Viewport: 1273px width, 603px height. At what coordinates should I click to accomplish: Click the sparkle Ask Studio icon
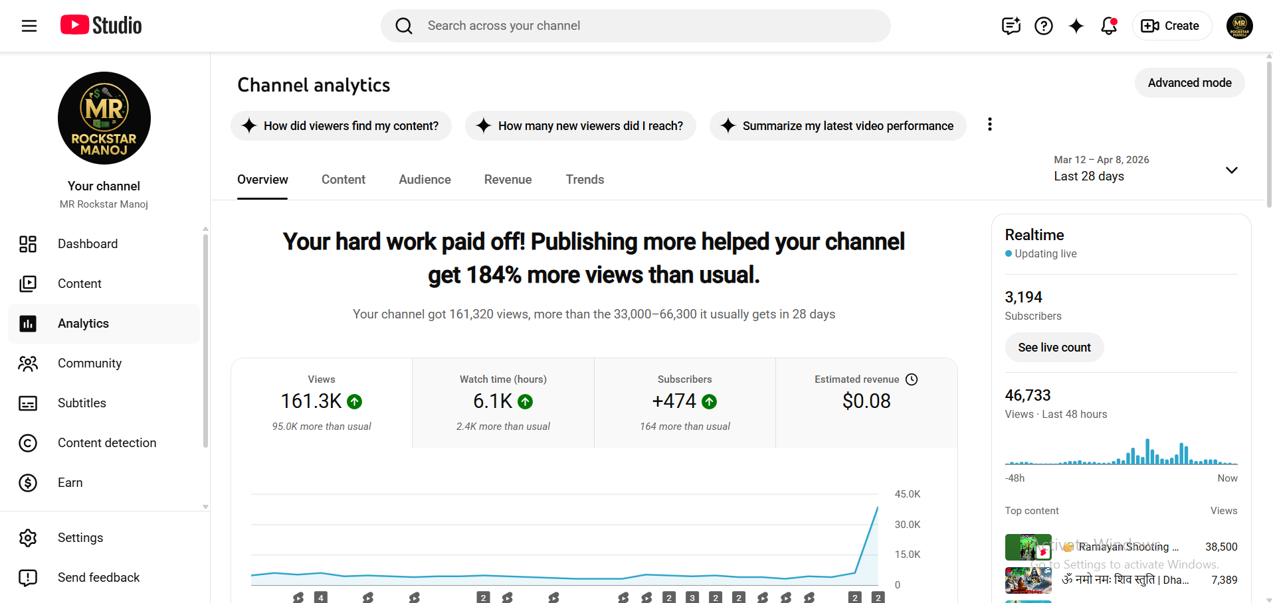coord(1076,26)
